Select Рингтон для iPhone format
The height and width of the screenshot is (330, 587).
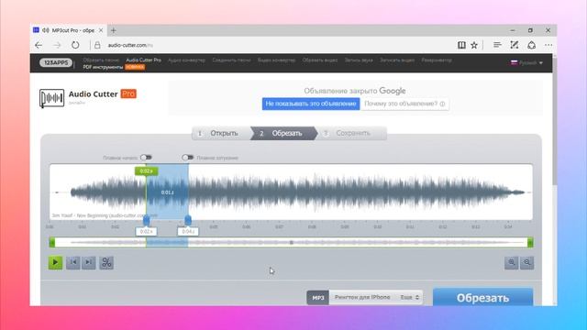coord(362,297)
